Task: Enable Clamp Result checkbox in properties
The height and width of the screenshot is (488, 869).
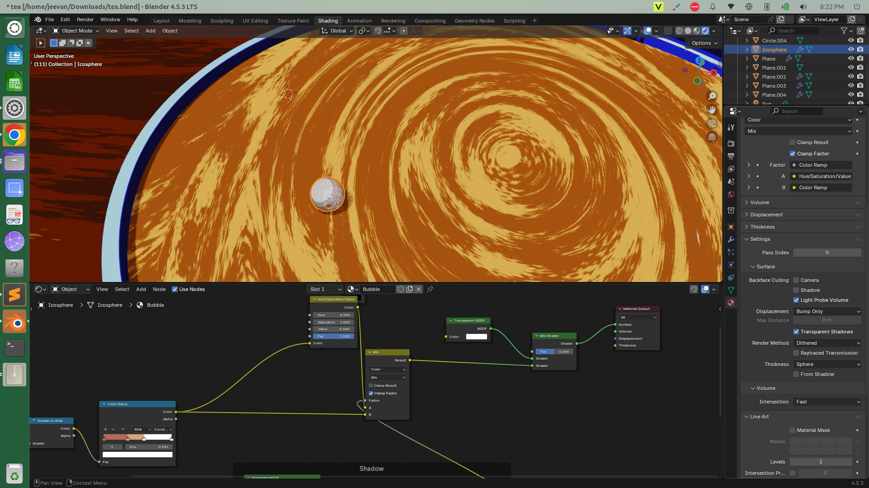Action: click(x=793, y=142)
